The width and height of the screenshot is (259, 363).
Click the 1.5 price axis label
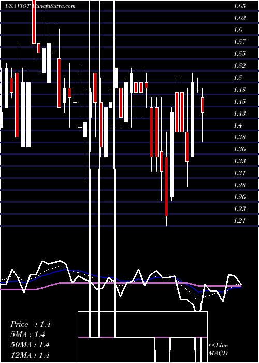238,78
